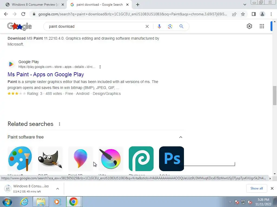Open the Windows Start menu
This screenshot has height=207, width=277.
click(7, 202)
